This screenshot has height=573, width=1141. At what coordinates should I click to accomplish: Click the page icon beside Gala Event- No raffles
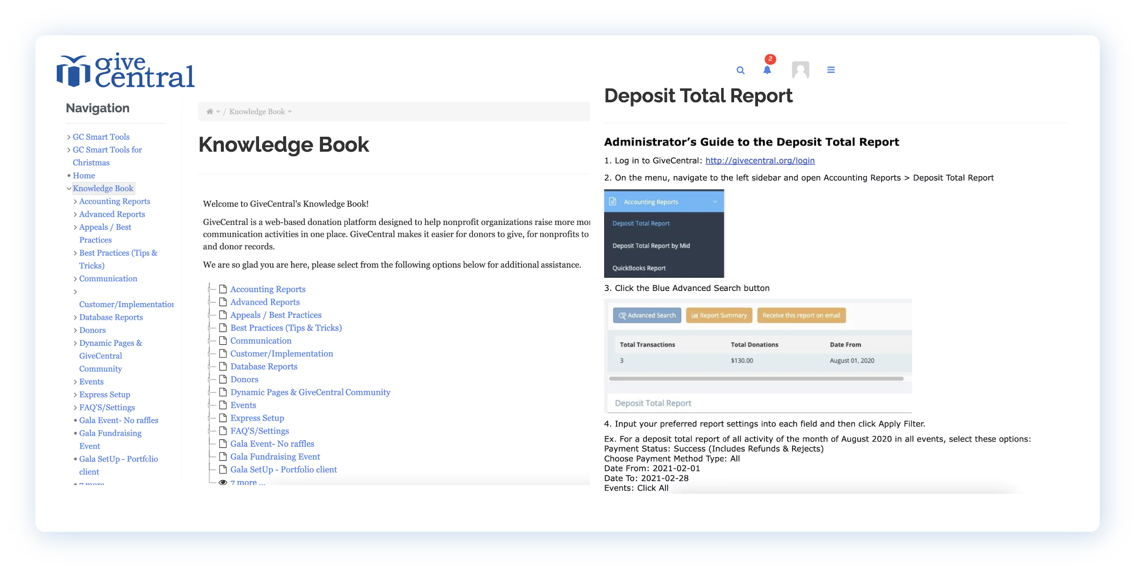[223, 443]
